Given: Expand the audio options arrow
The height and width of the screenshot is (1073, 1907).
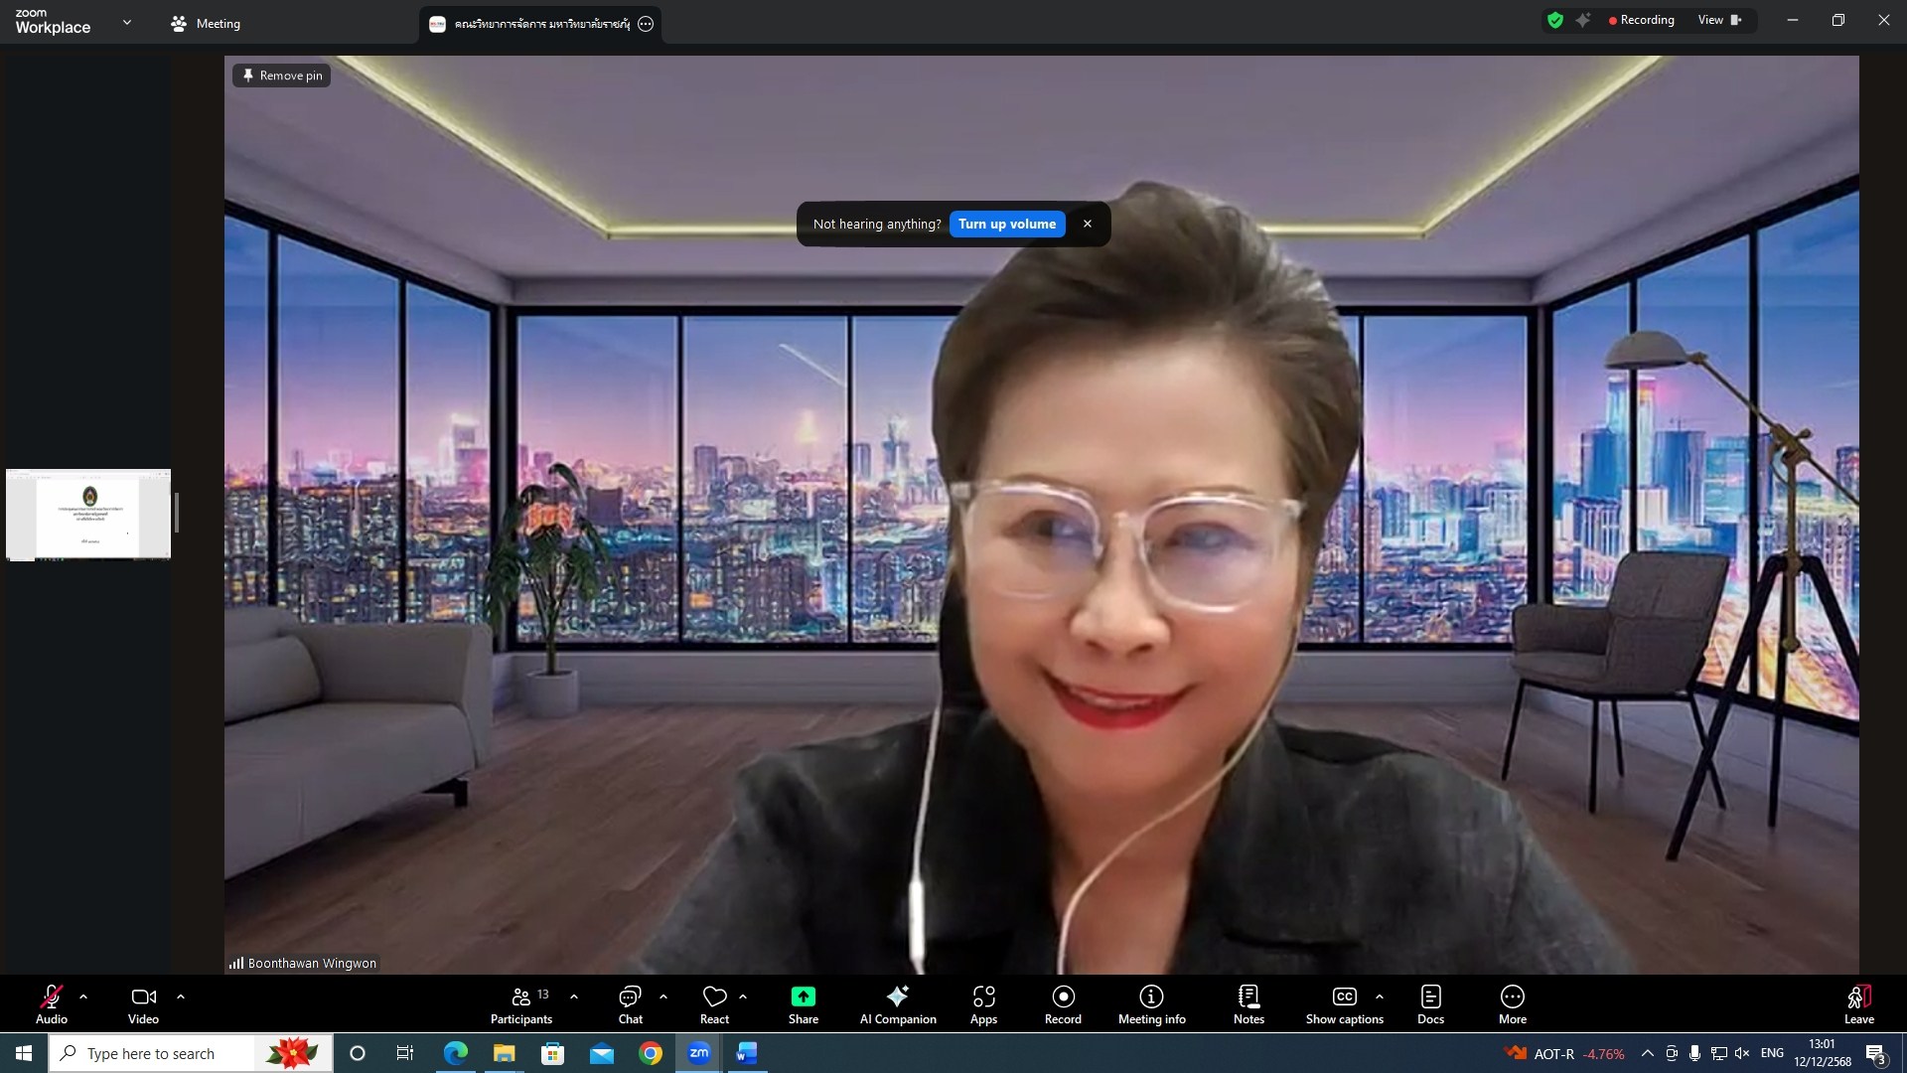Looking at the screenshot, I should [83, 996].
